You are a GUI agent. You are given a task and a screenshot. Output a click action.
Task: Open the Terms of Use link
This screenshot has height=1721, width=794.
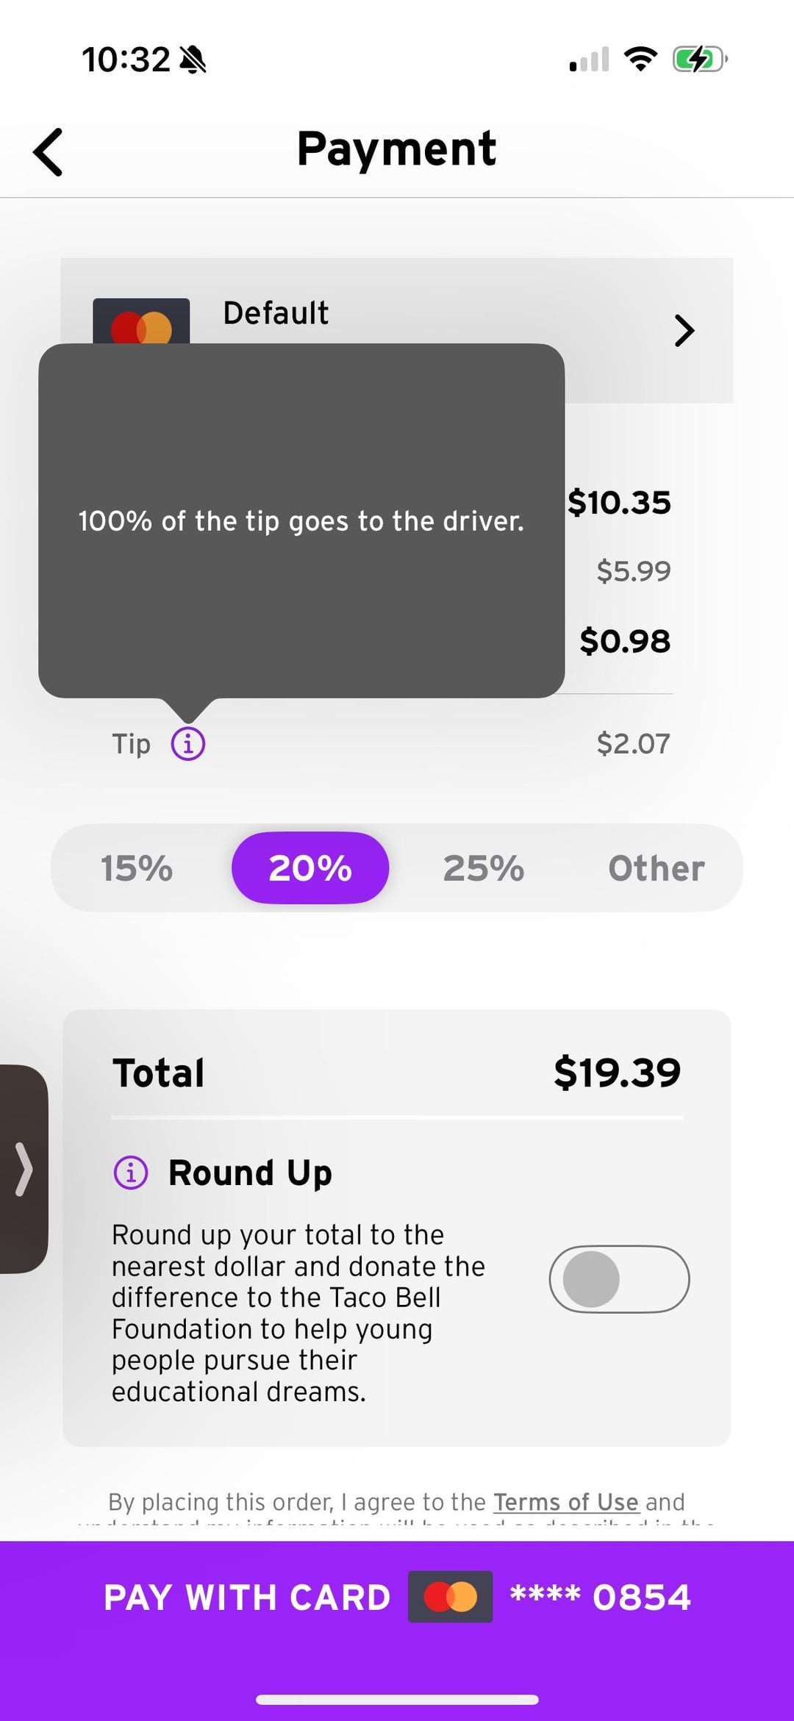[565, 1502]
